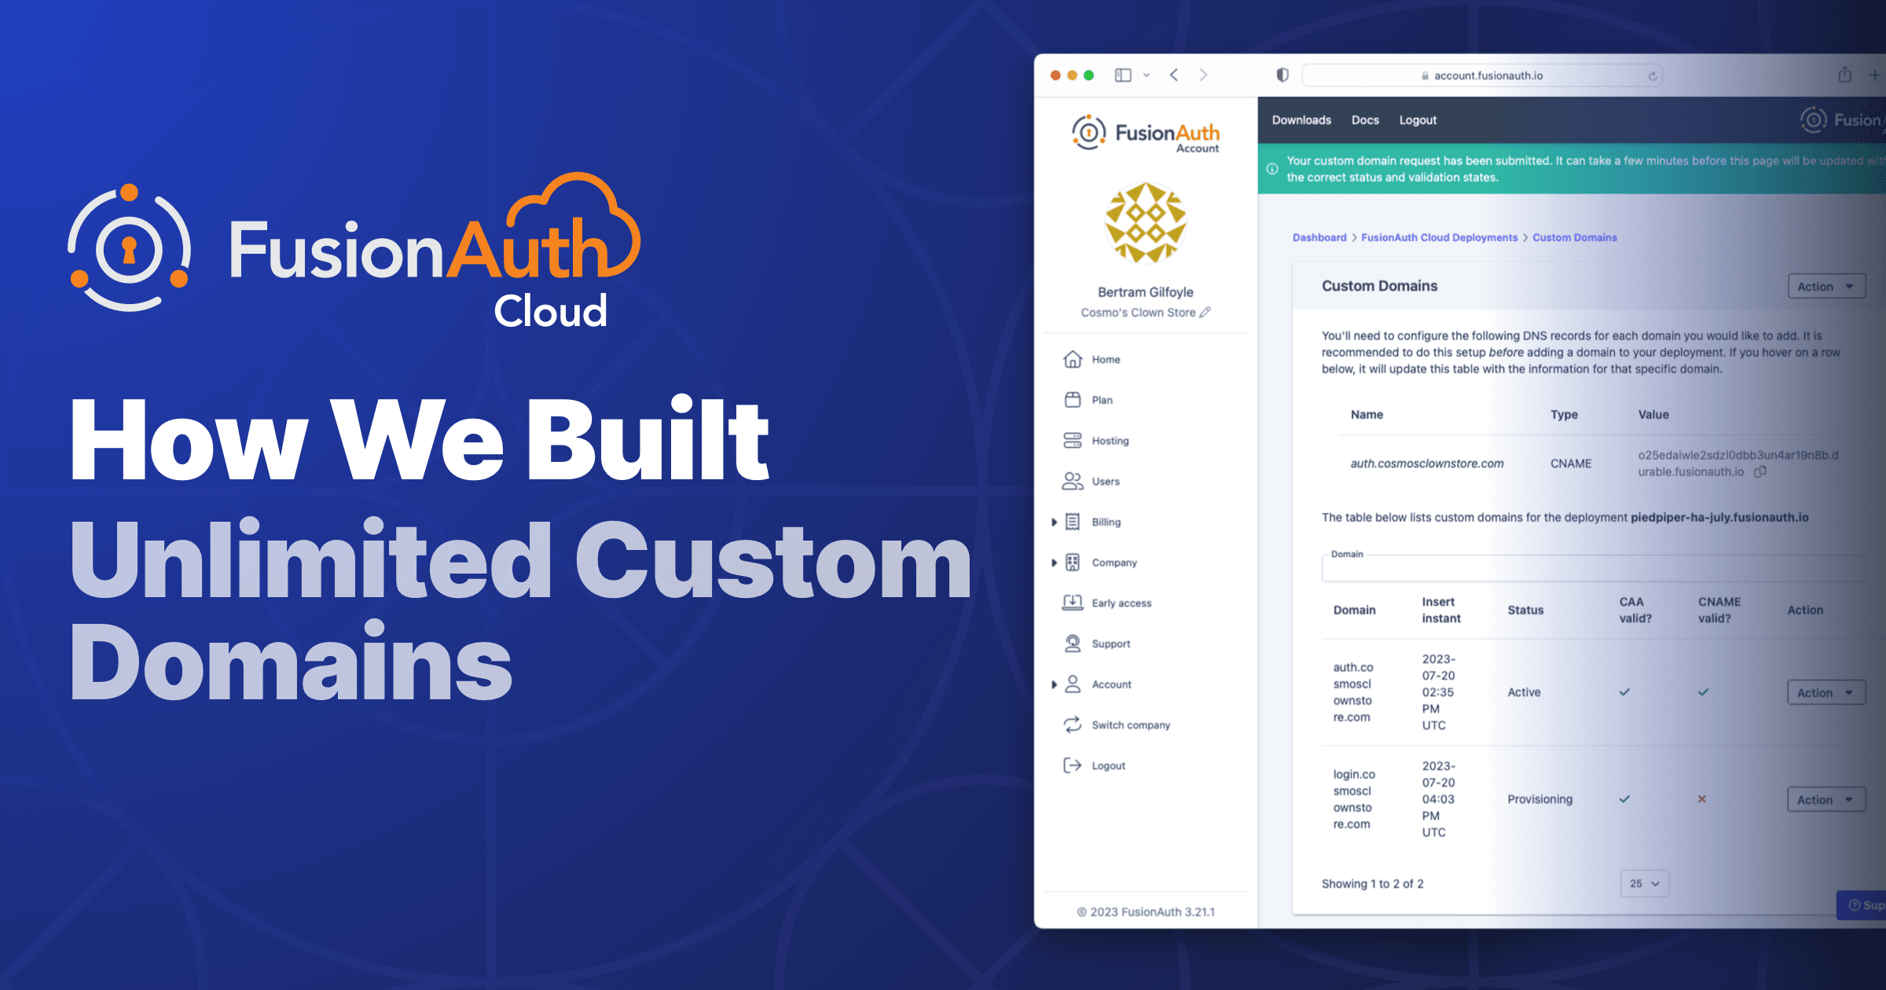The width and height of the screenshot is (1886, 990).
Task: Open the 25 results per page dropdown
Action: [x=1644, y=883]
